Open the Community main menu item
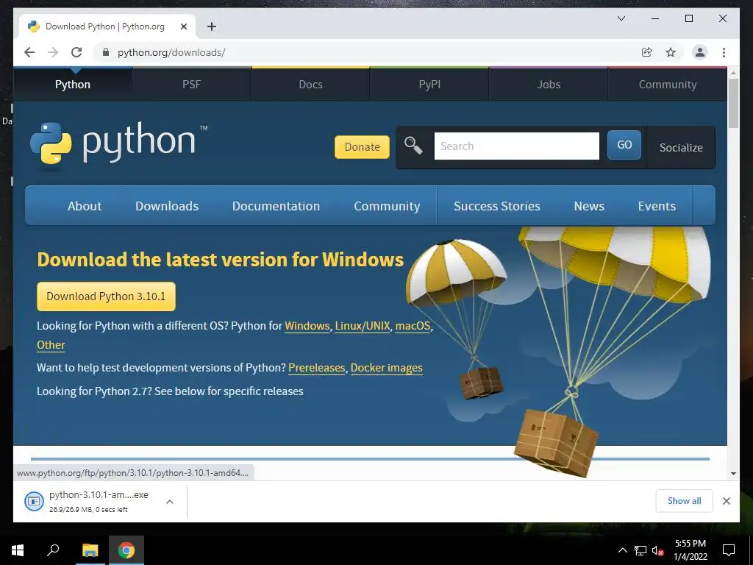Screen dimensions: 753x565 coord(387,206)
